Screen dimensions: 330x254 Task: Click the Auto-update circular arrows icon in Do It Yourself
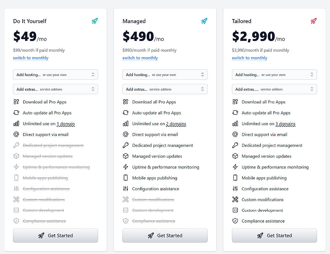pyautogui.click(x=16, y=113)
